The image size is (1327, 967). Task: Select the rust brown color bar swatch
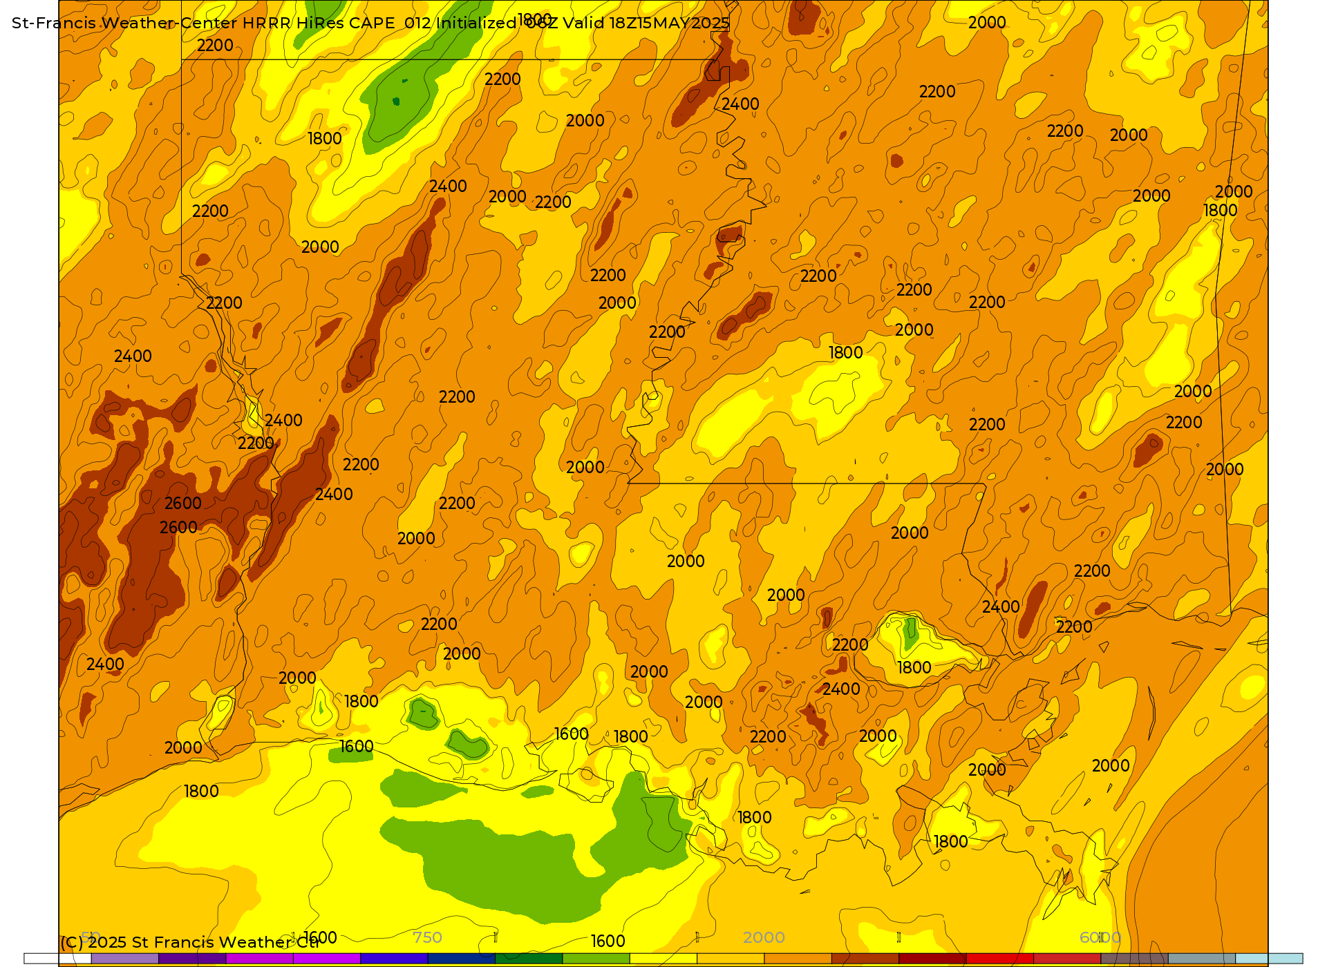[x=865, y=959]
